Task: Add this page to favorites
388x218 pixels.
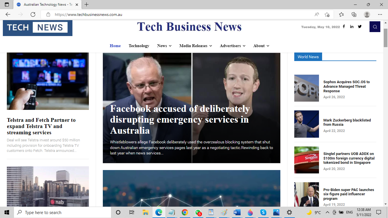Action: click(327, 14)
